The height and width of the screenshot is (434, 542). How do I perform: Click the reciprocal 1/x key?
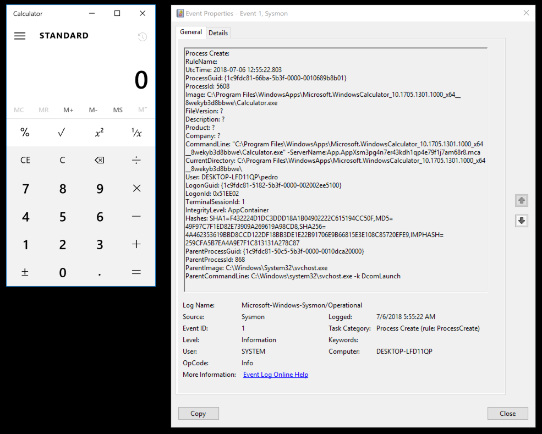tap(136, 133)
